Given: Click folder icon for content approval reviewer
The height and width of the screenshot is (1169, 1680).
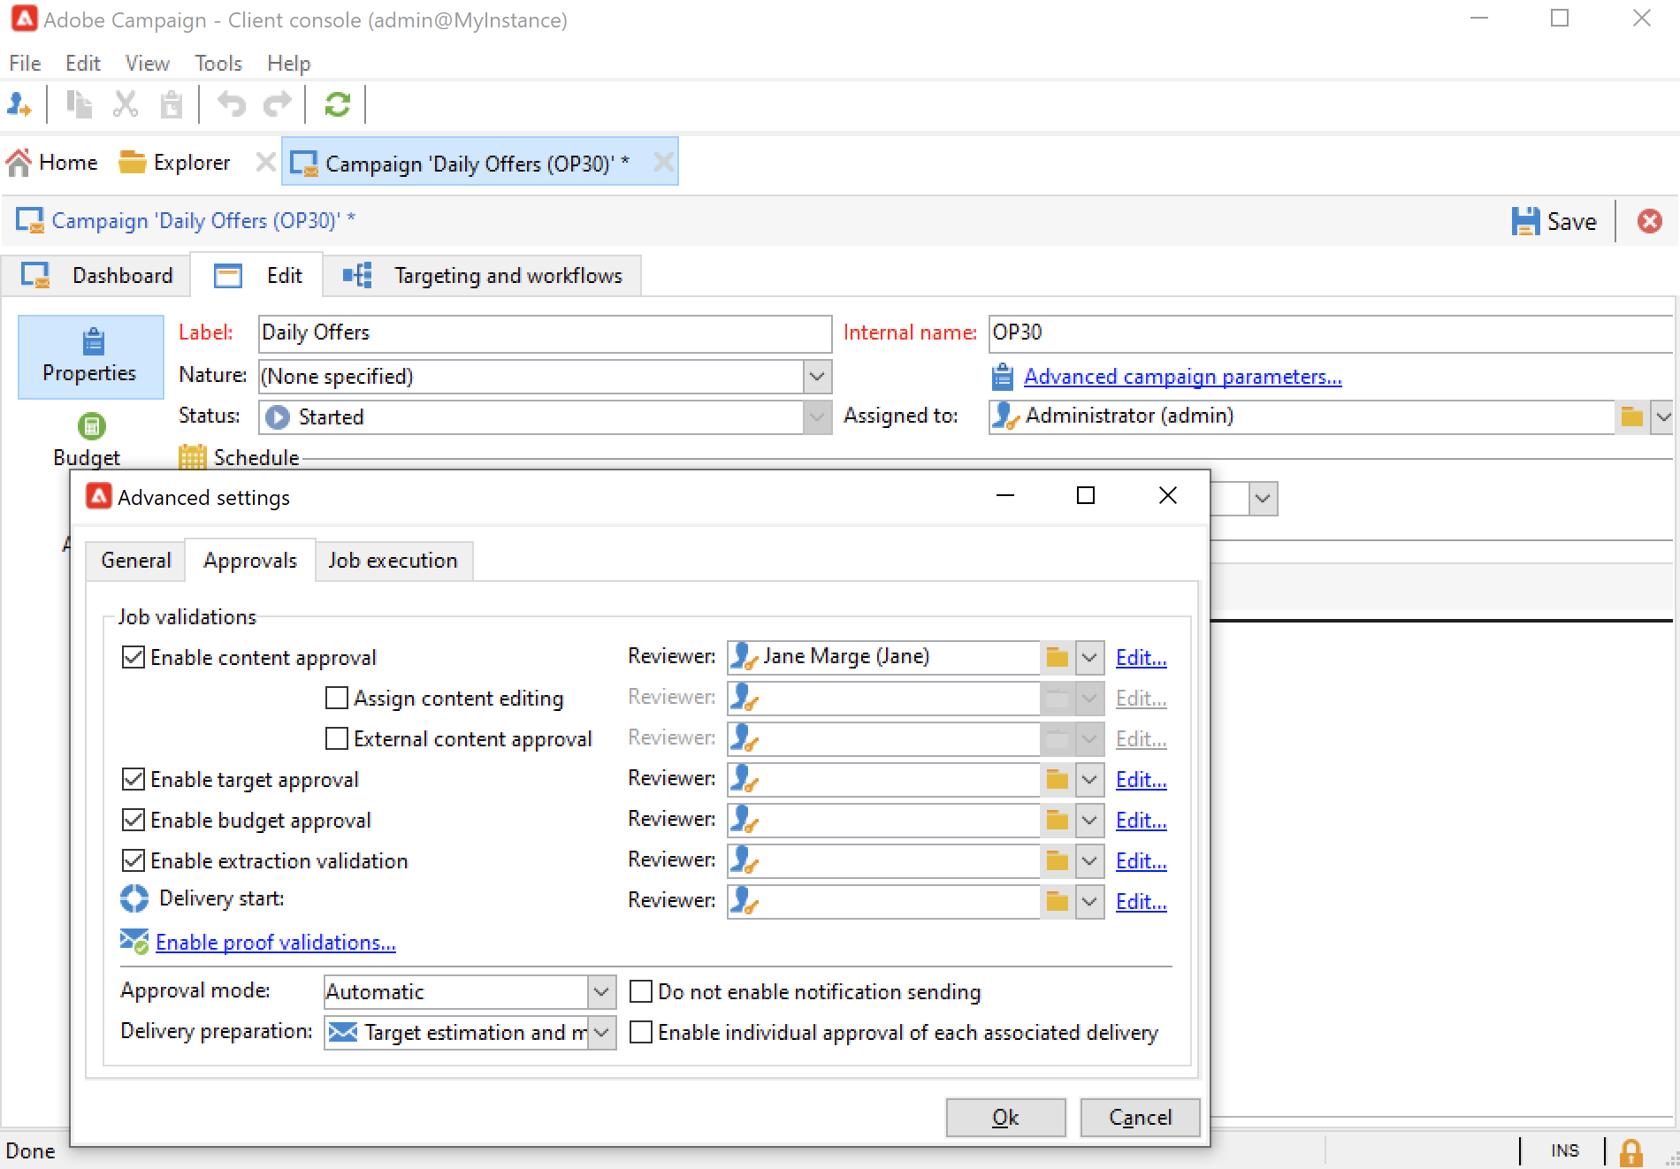Looking at the screenshot, I should (x=1058, y=657).
